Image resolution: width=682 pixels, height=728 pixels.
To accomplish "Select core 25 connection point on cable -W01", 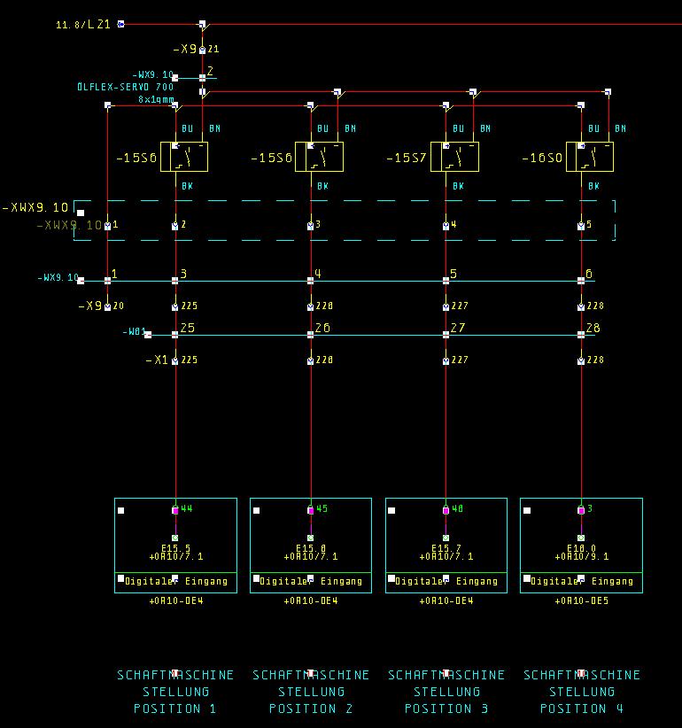I will coord(175,335).
